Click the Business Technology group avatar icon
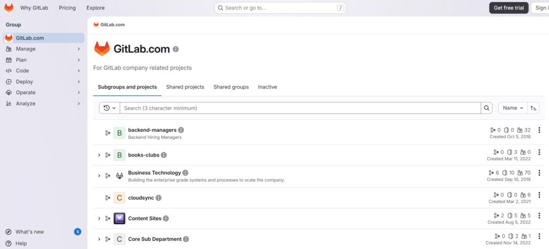The height and width of the screenshot is (249, 549). click(120, 176)
